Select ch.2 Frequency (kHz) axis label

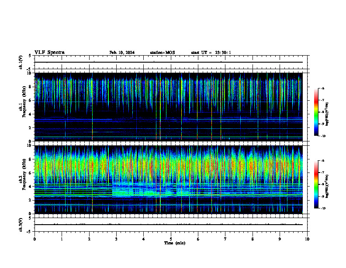tap(22, 174)
